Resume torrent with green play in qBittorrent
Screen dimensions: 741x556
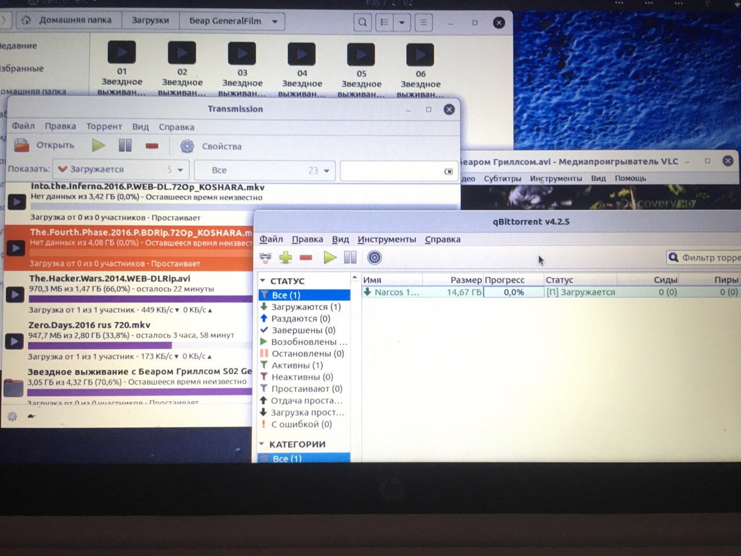pos(330,258)
